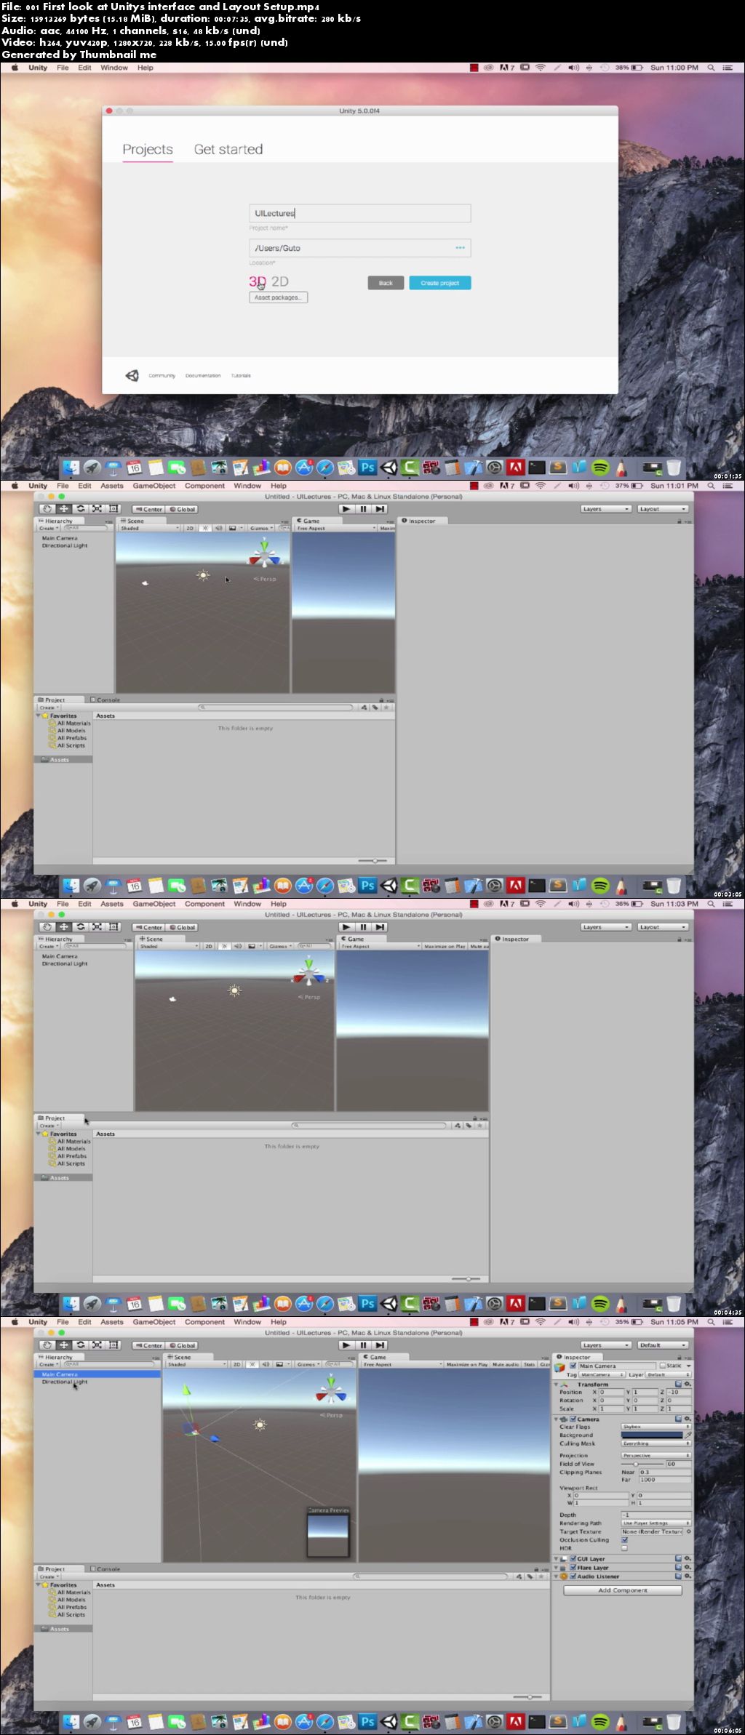Click Main Camera cube icon in Inspector header
Image resolution: width=745 pixels, height=1735 pixels.
tap(559, 1367)
